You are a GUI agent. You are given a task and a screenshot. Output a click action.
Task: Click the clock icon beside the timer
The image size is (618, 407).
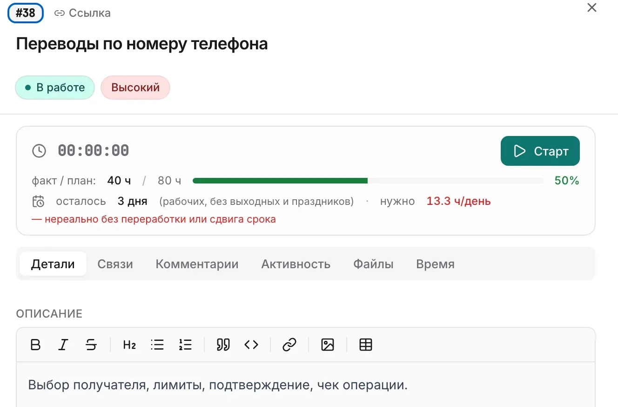pos(39,151)
